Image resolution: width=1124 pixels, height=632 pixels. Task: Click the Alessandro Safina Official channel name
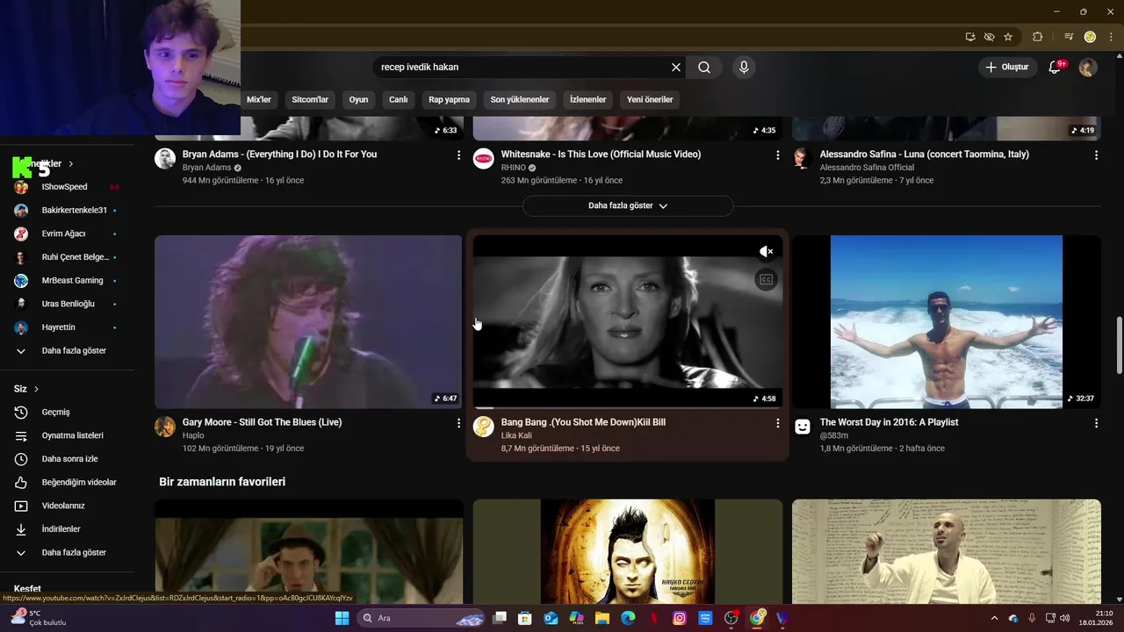(x=867, y=168)
